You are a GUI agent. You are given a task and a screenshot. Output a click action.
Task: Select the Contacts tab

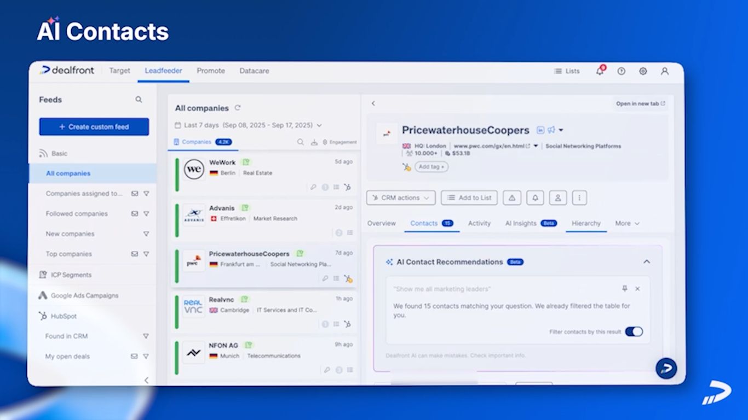pos(432,223)
